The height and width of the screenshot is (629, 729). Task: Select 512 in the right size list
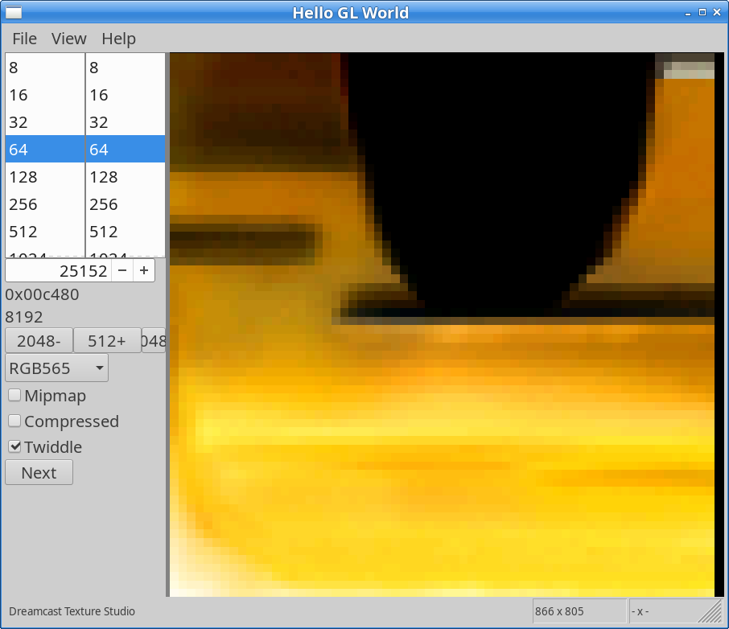pyautogui.click(x=126, y=232)
